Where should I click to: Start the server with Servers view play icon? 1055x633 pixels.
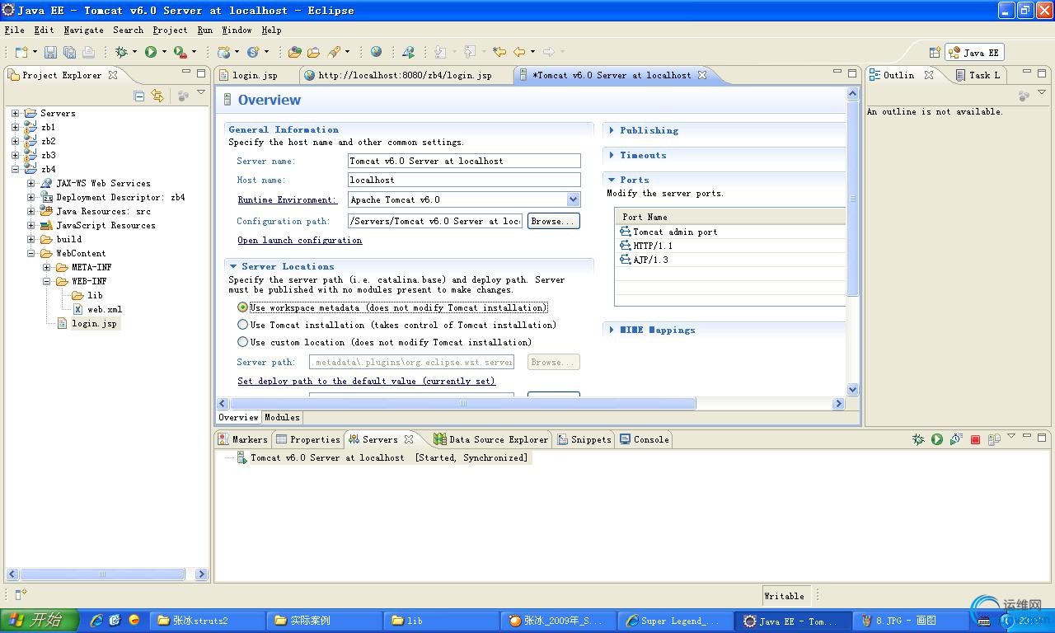937,439
